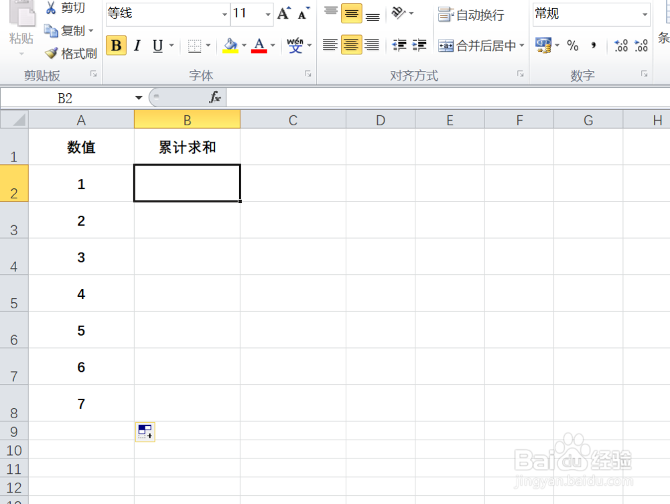Screen dimensions: 670x504
Task: Click the Cut (剪切) scissors icon
Action: (x=52, y=7)
